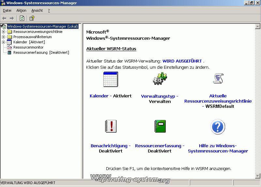The height and width of the screenshot is (187, 261).
Task: Select Ressourcenerfassung [Deaktiviert] in the tree
Action: [x=41, y=52]
